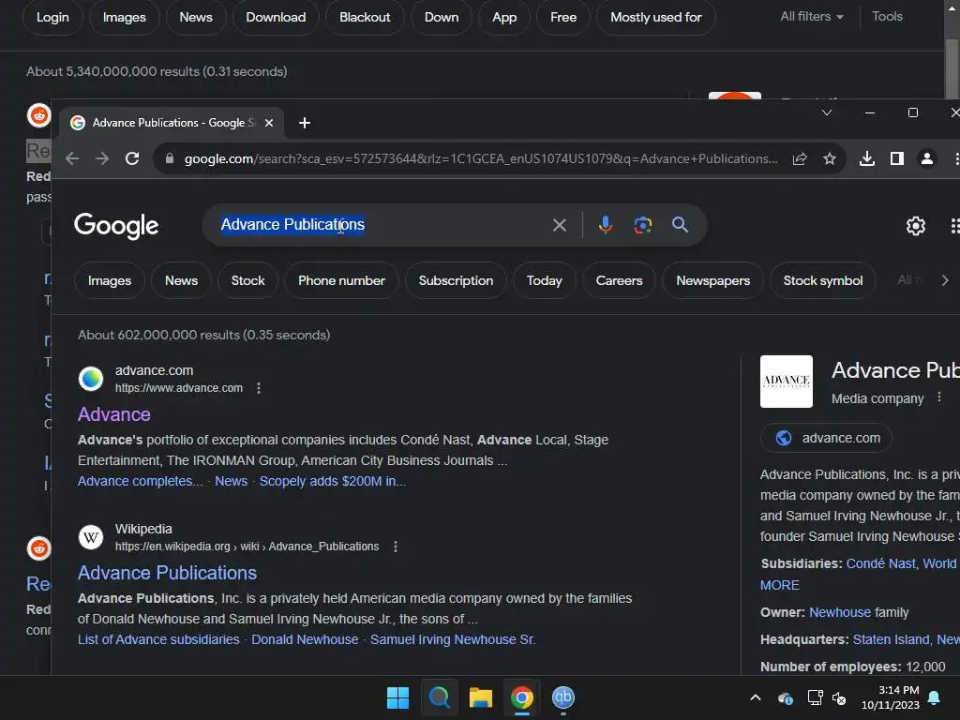The height and width of the screenshot is (720, 960).
Task: Open the taskbar Search icon
Action: pos(439,697)
